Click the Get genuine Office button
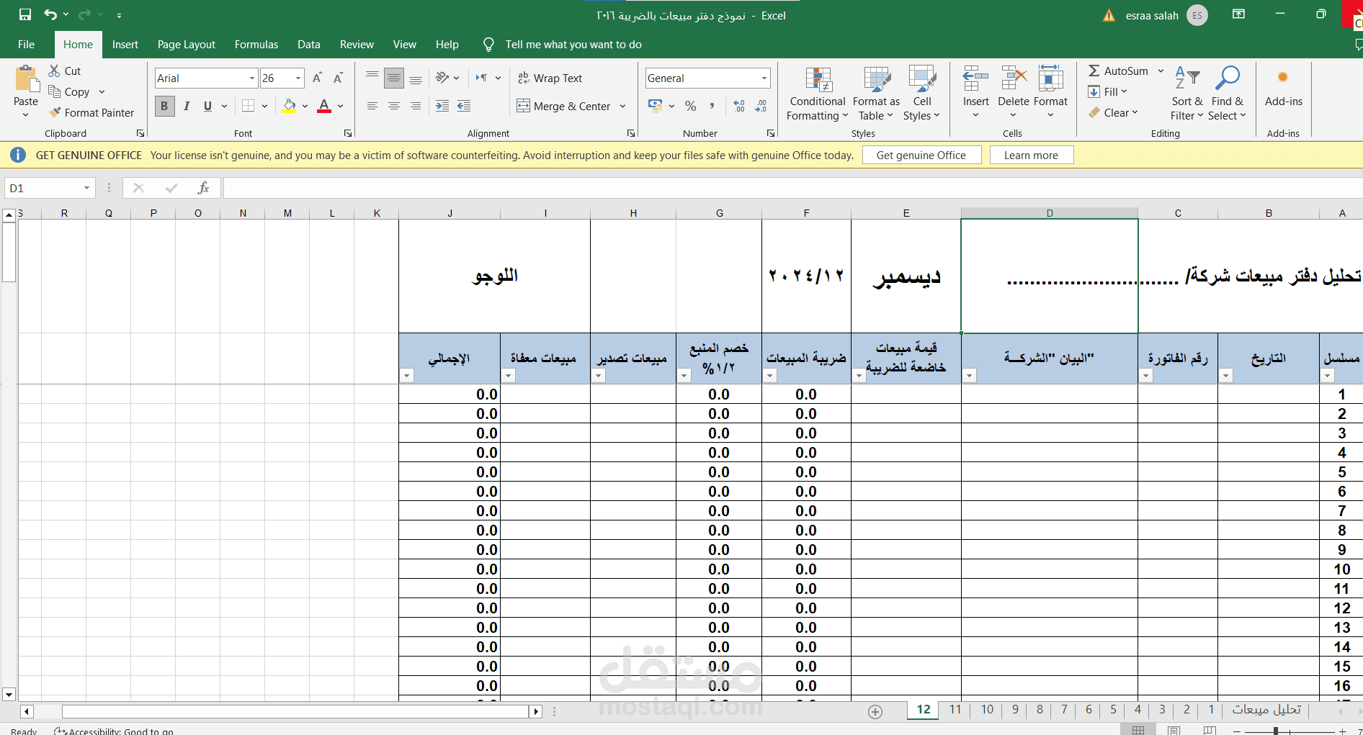 click(921, 155)
